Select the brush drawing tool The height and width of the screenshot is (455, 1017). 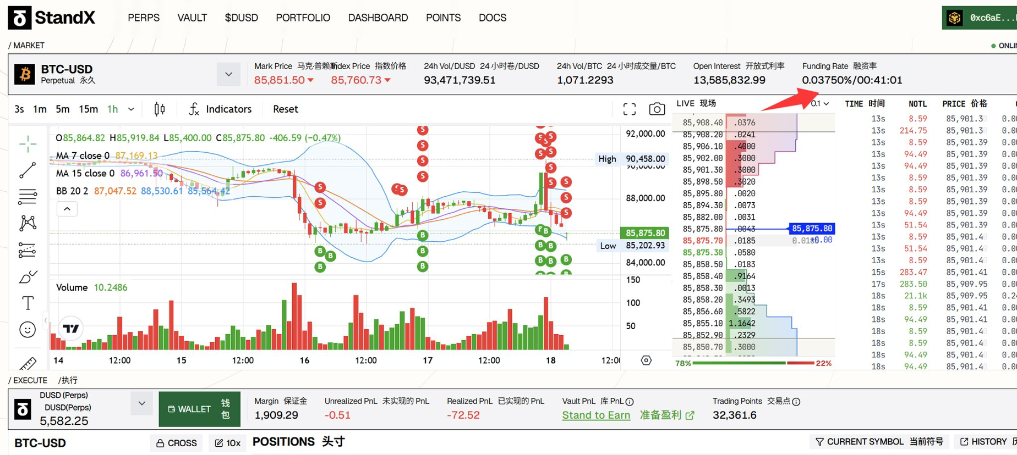28,276
